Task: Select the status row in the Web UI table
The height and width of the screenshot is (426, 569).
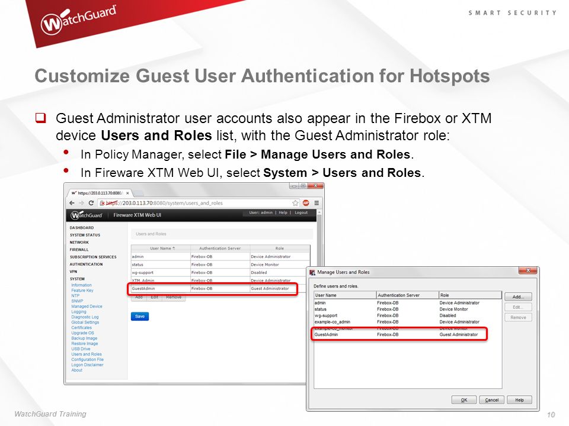Action: pos(220,264)
